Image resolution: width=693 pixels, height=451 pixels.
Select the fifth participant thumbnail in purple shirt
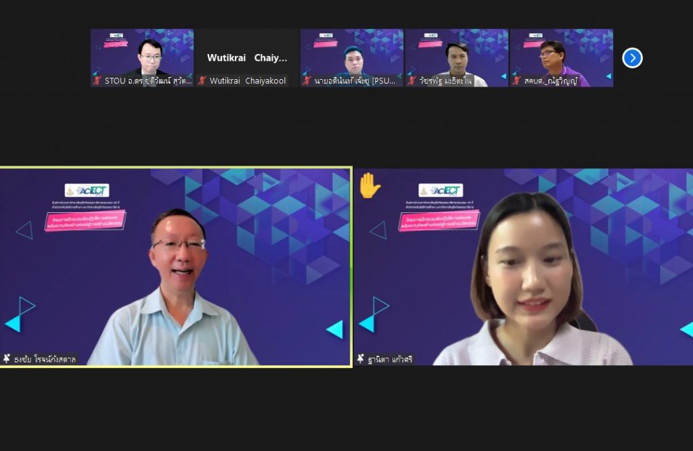coord(562,54)
